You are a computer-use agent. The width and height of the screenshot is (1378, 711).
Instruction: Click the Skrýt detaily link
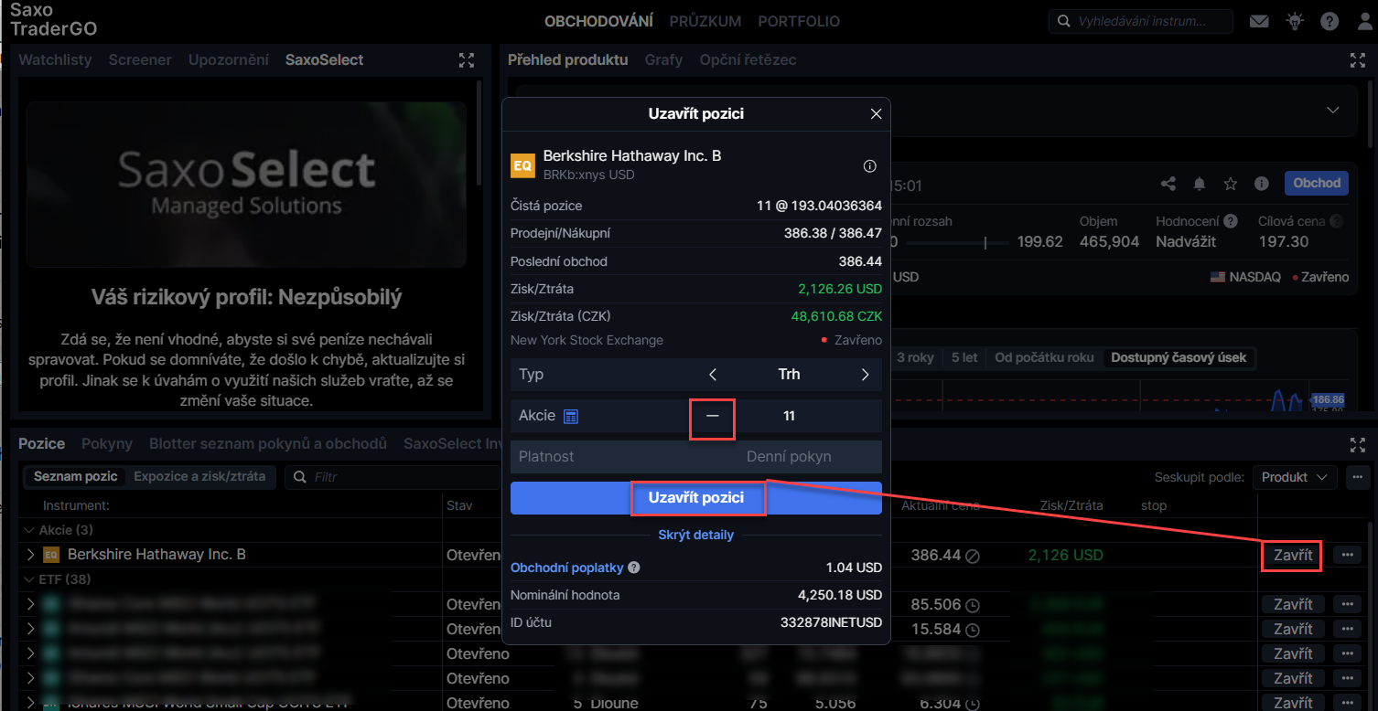tap(696, 535)
